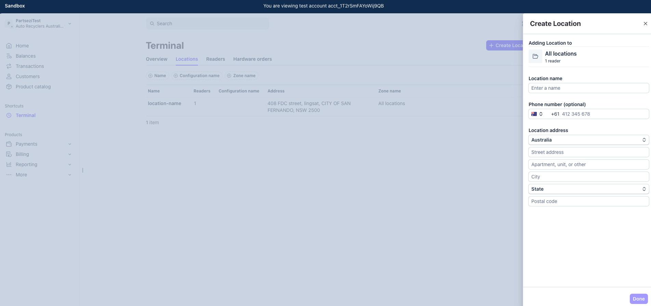Focus the Postal code field
This screenshot has width=651, height=306.
588,201
